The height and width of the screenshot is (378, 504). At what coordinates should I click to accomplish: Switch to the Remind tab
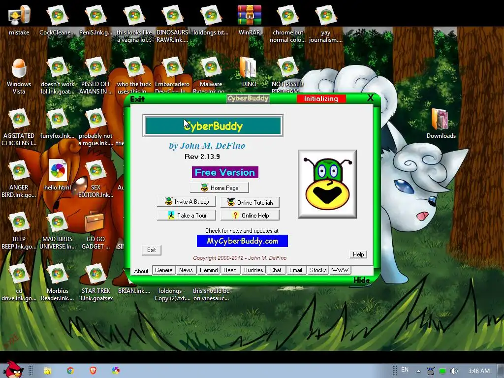[209, 270]
